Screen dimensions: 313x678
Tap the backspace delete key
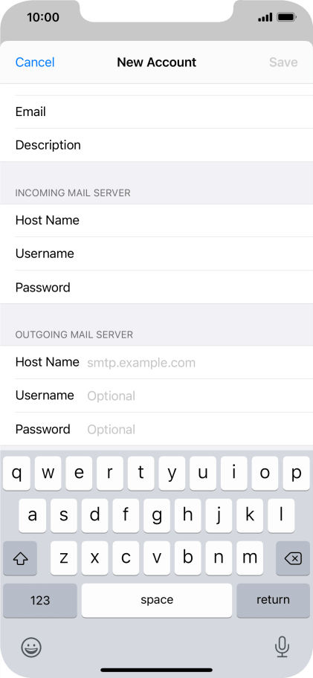[293, 558]
